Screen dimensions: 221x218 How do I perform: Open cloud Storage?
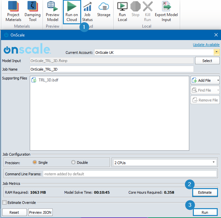(x=104, y=9)
